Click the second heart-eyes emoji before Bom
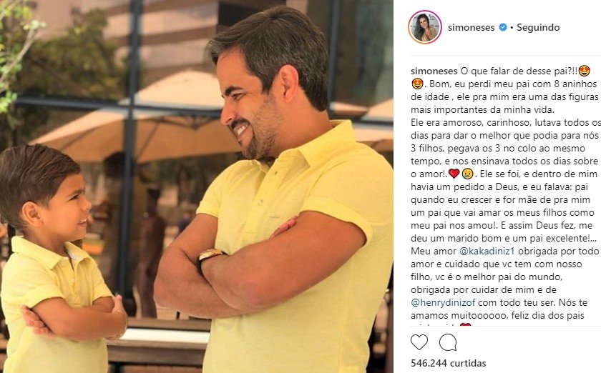 [x=417, y=84]
